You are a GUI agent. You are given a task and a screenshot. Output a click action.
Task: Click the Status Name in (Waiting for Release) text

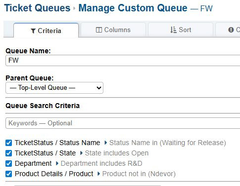168,143
